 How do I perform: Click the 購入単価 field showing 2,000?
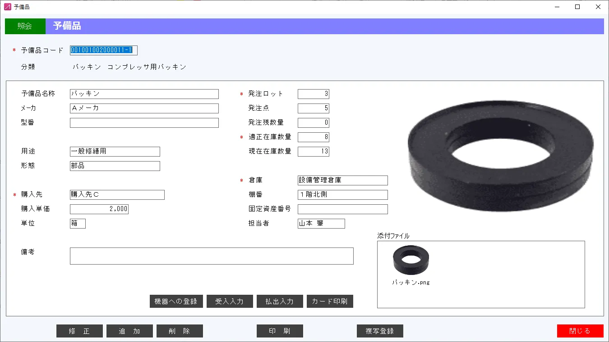99,209
